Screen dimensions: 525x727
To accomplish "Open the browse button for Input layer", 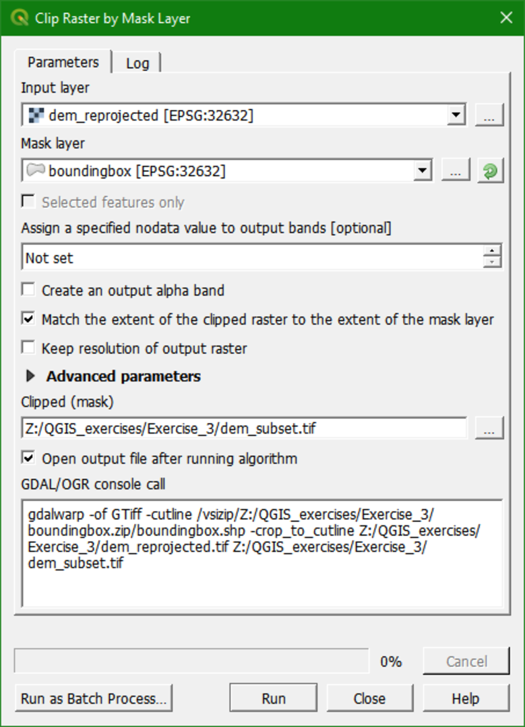I will [x=489, y=115].
